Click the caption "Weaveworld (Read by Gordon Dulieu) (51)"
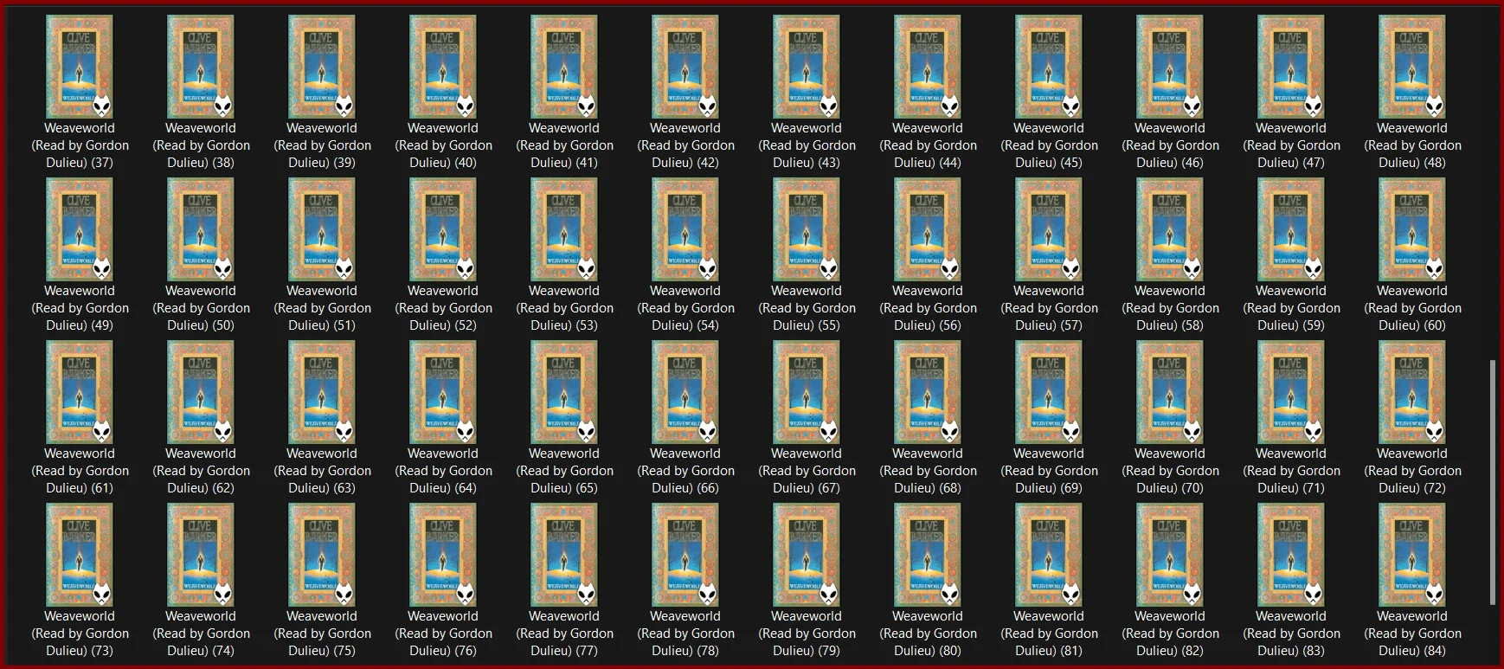Screen dimensions: 1504x669 pyautogui.click(x=322, y=308)
